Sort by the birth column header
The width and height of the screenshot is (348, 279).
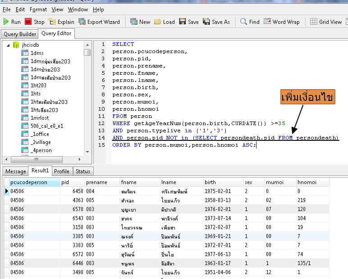210,182
